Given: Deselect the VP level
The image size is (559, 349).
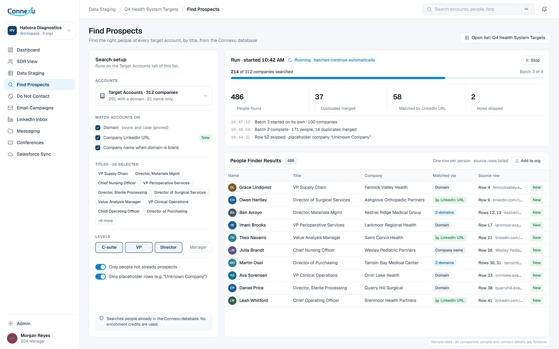Looking at the screenshot, I should point(139,247).
